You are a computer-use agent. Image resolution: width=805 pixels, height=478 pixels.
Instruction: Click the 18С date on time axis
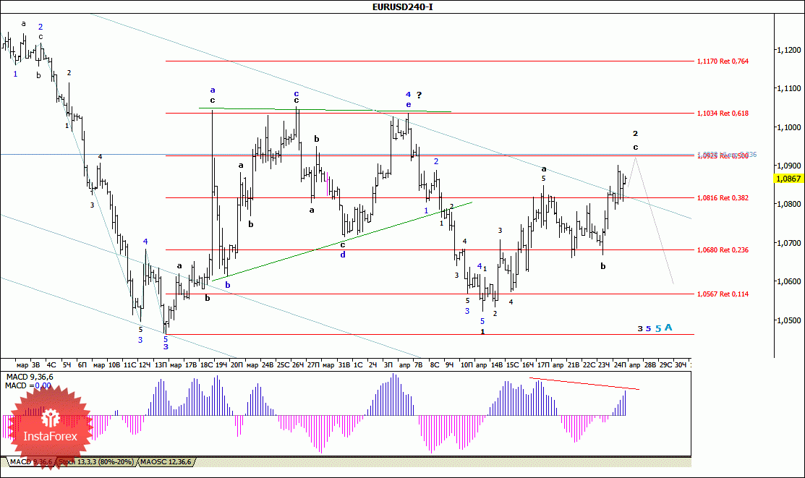(206, 365)
